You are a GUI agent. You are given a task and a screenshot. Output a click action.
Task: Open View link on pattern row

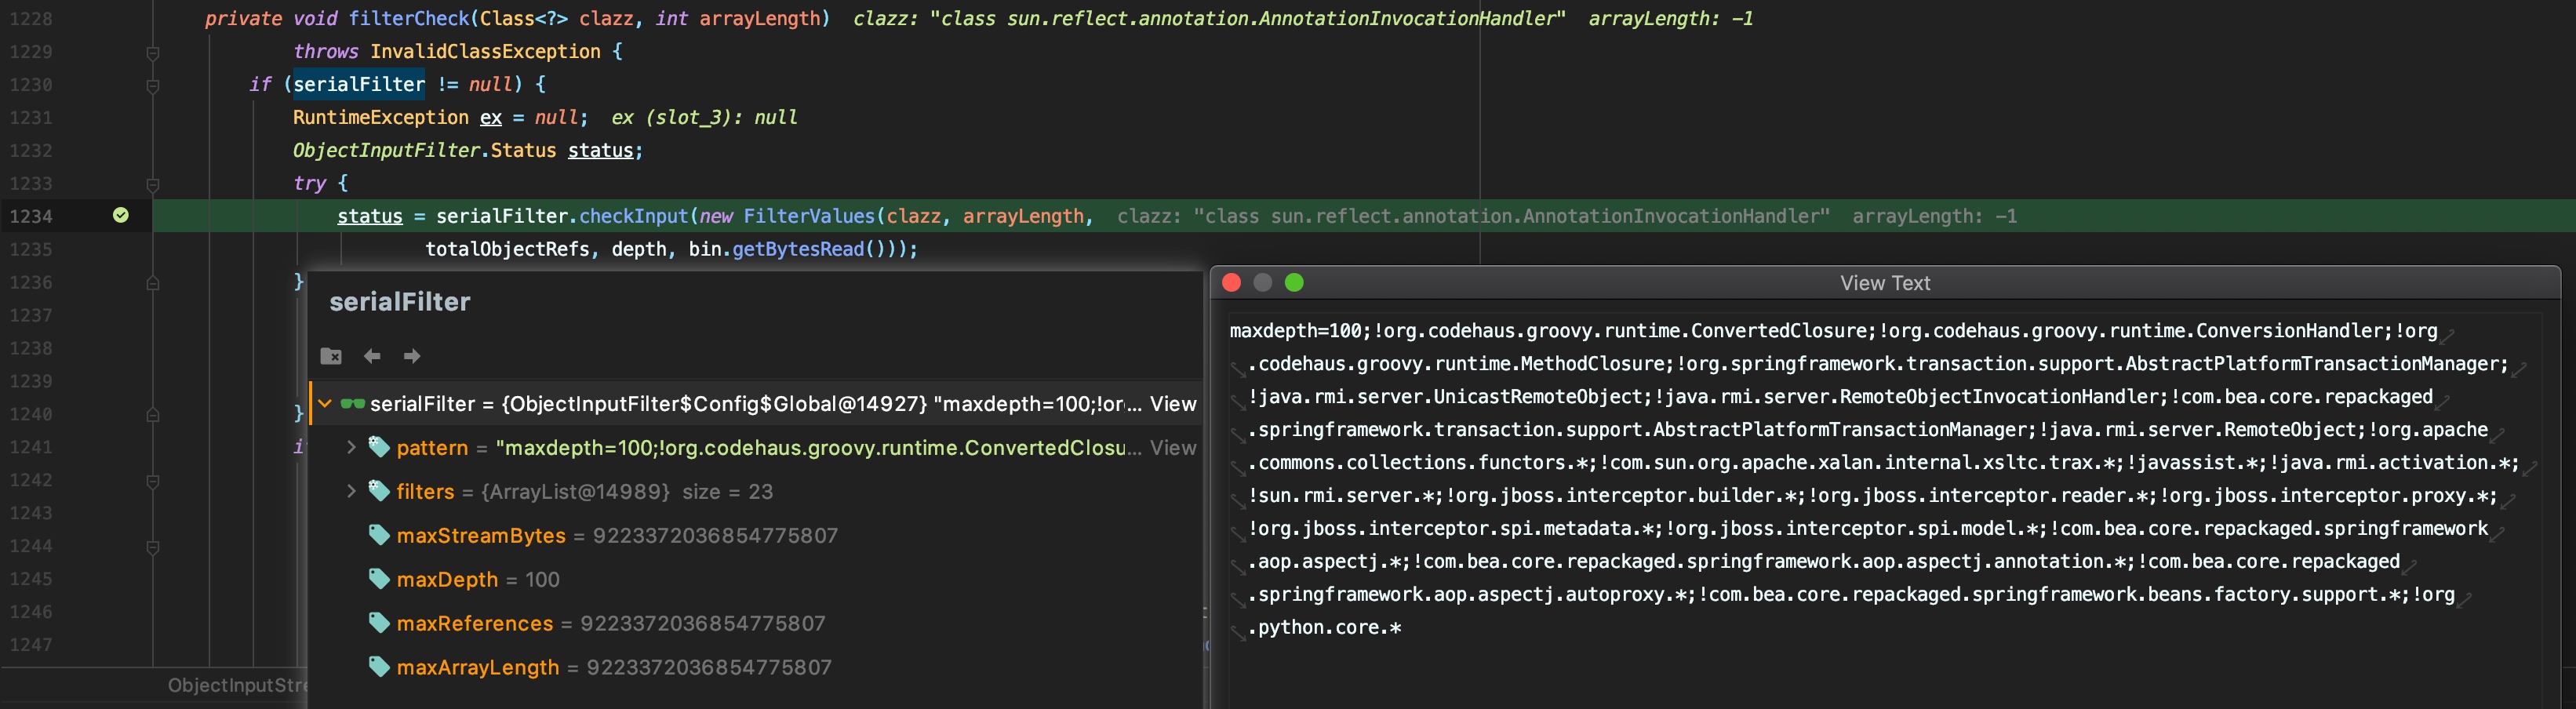[x=1172, y=448]
